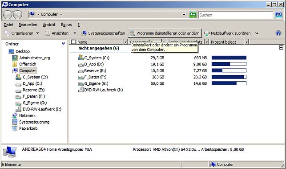The height and width of the screenshot is (169, 286).
Task: Collapse the Ordner pane chevron
Action: 64,44
